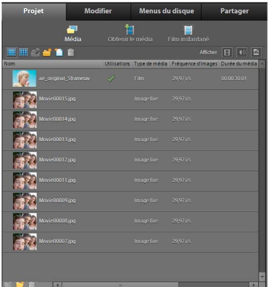Select Movie00009.jpg file name
This screenshot has width=268, height=287.
coord(57,201)
